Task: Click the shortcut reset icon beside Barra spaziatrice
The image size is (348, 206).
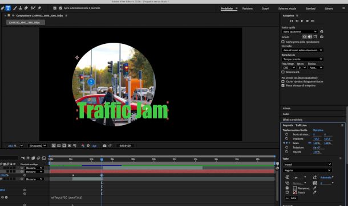Action: (x=322, y=32)
